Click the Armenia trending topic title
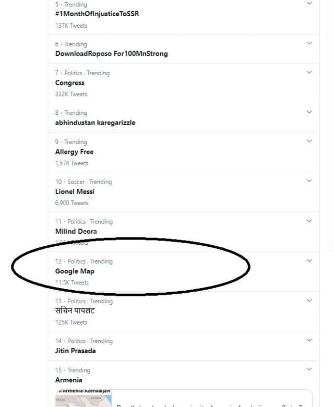Image resolution: width=334 pixels, height=407 pixels. [69, 380]
